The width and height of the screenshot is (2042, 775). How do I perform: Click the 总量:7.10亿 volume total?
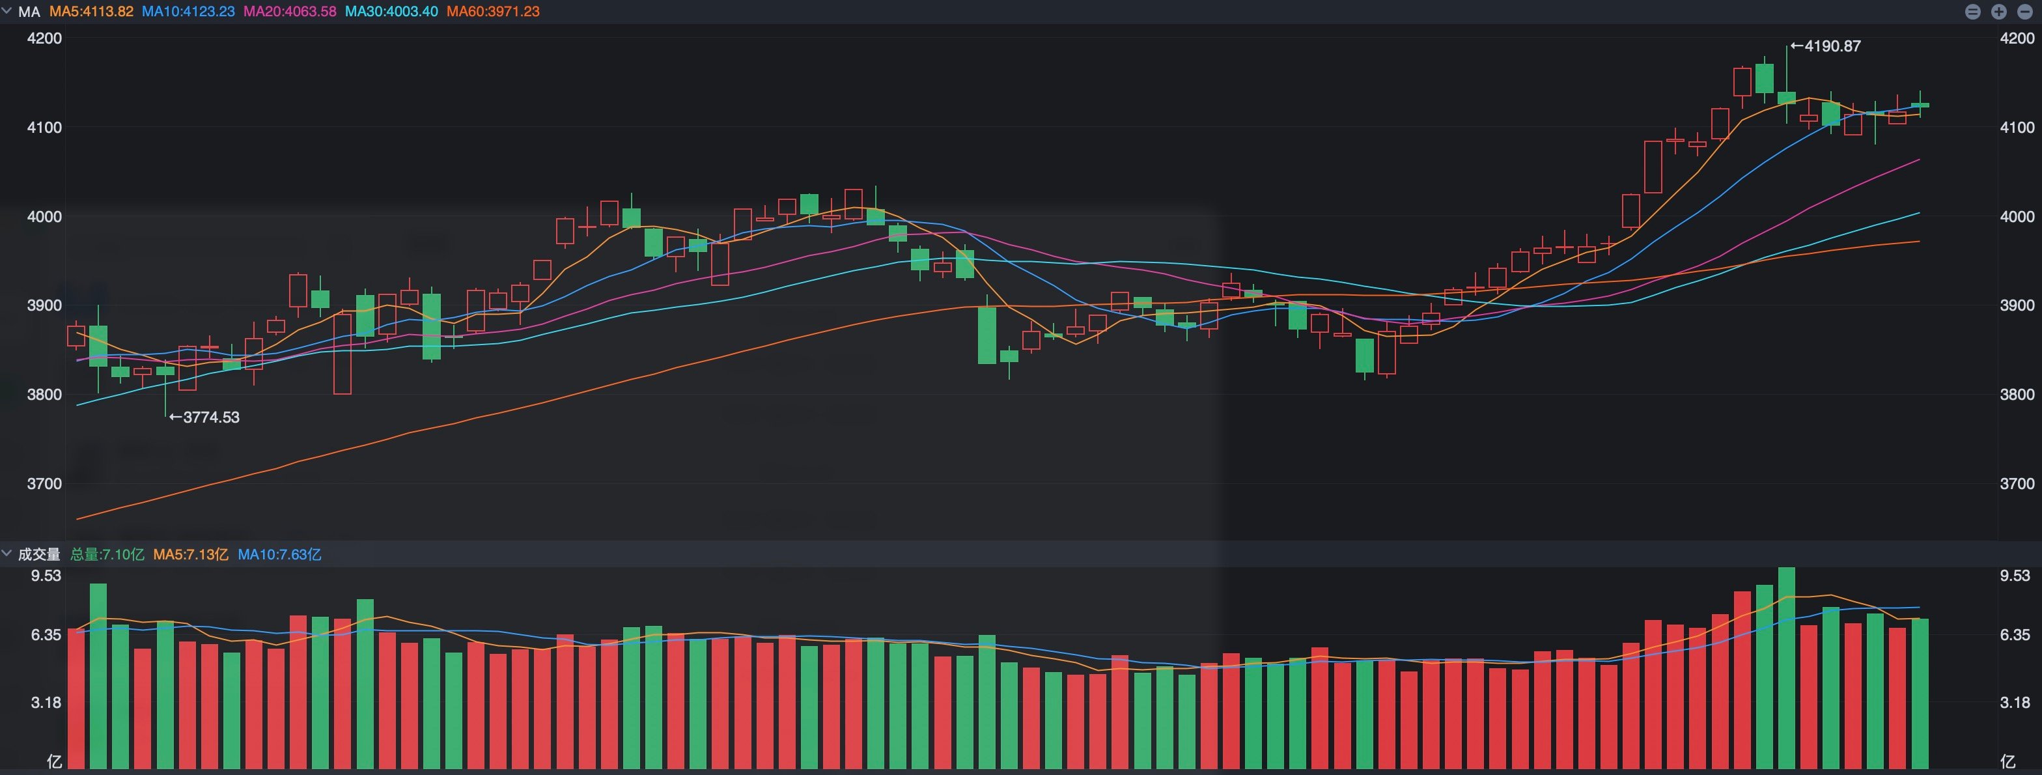click(107, 554)
